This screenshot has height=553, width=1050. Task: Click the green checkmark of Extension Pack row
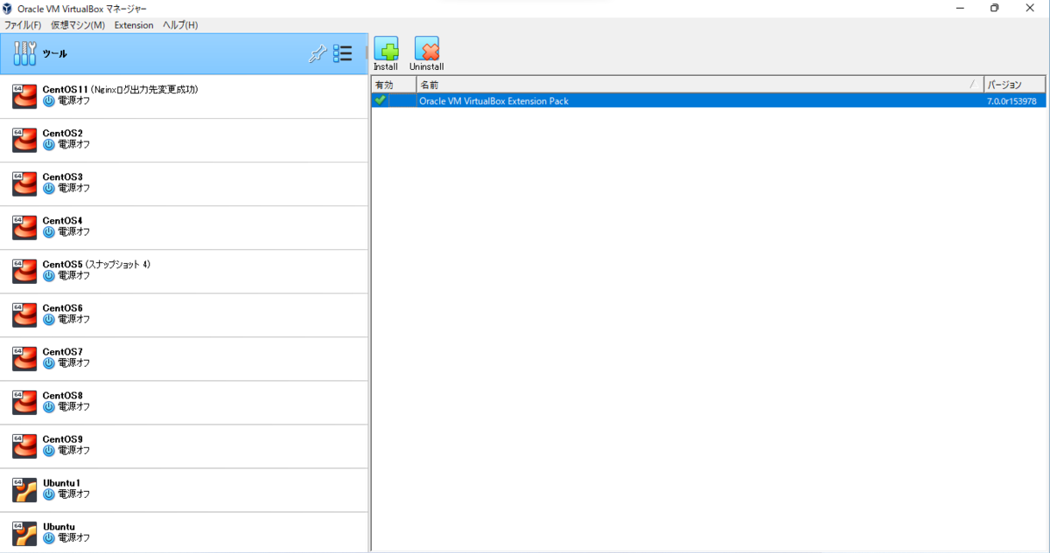(x=380, y=100)
